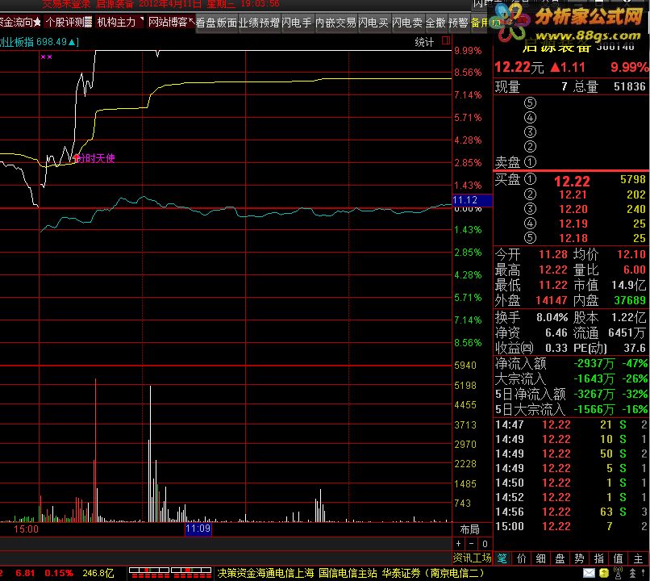The image size is (650, 581).
Task: Switch to the 主 main-force tab
Action: 639,558
